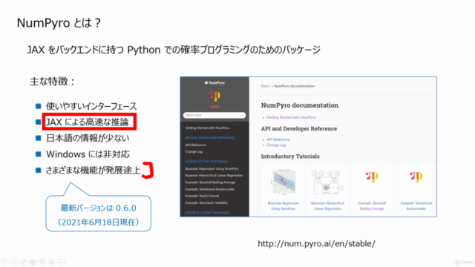Follow the API Reference link in main content
This screenshot has height=267, width=475.
tap(278, 139)
